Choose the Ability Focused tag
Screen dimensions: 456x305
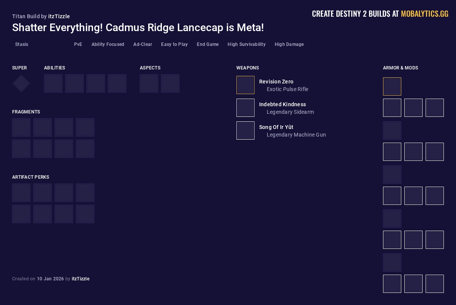point(108,44)
